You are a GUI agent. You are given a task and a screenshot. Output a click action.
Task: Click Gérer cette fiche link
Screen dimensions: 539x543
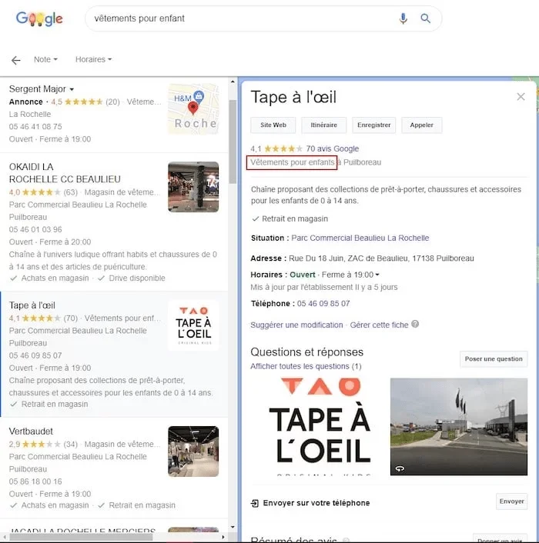[x=379, y=325]
